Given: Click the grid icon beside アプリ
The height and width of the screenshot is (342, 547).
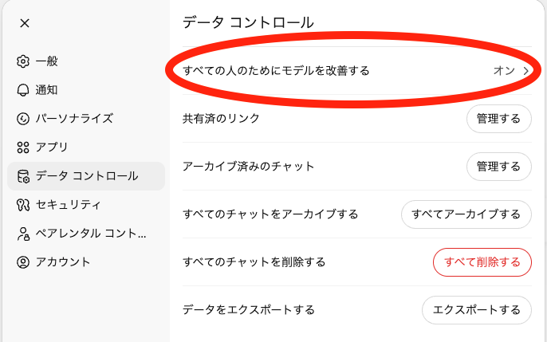Looking at the screenshot, I should point(23,147).
